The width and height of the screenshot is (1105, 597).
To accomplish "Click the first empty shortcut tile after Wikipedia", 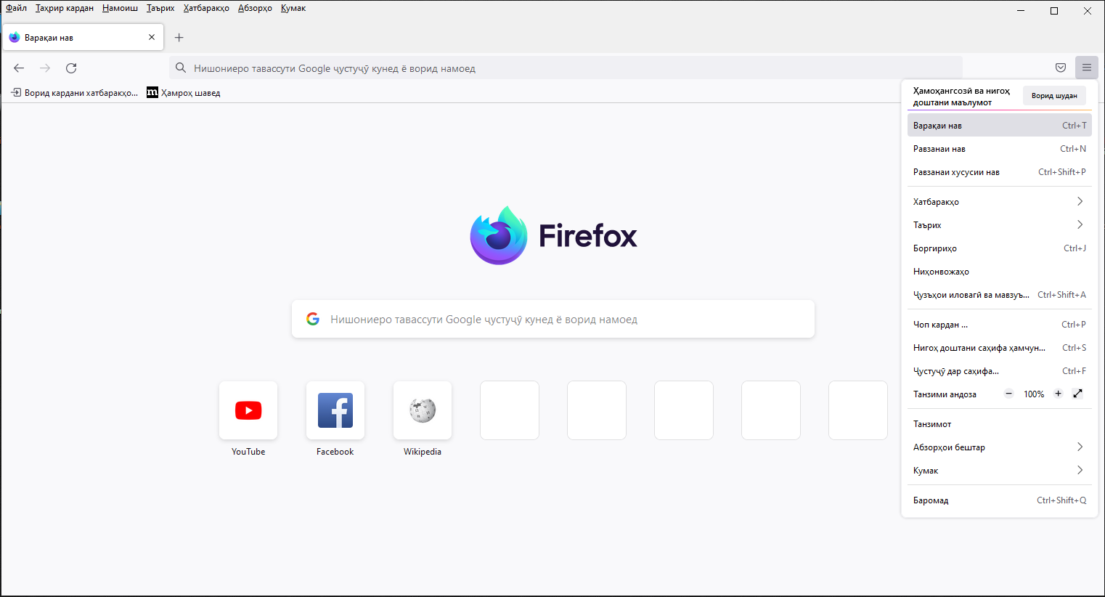I will (x=510, y=410).
